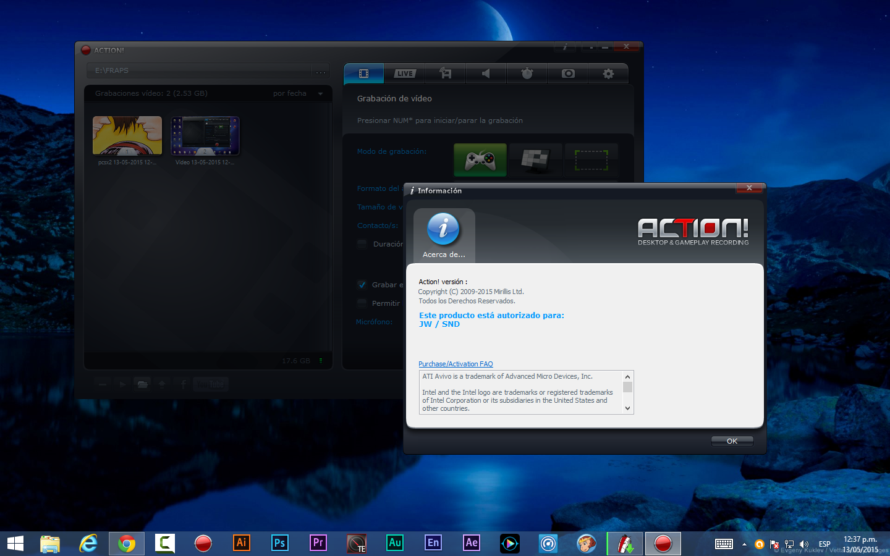The width and height of the screenshot is (890, 556).
Task: Switch to Google Chrome in the taskbar
Action: pos(127,544)
